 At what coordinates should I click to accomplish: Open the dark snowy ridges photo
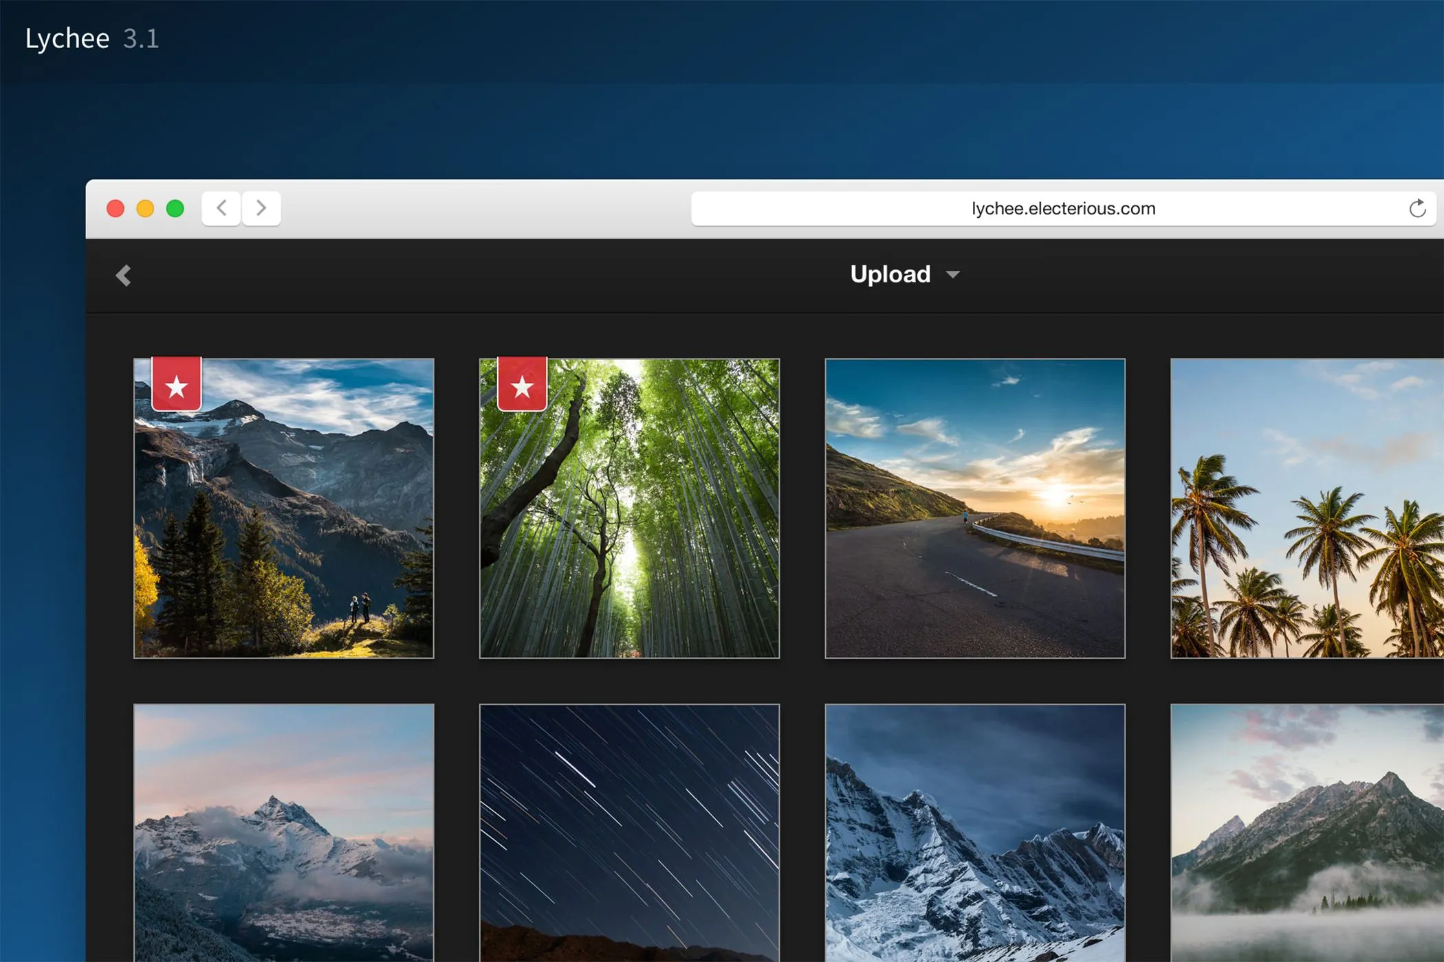coord(975,833)
